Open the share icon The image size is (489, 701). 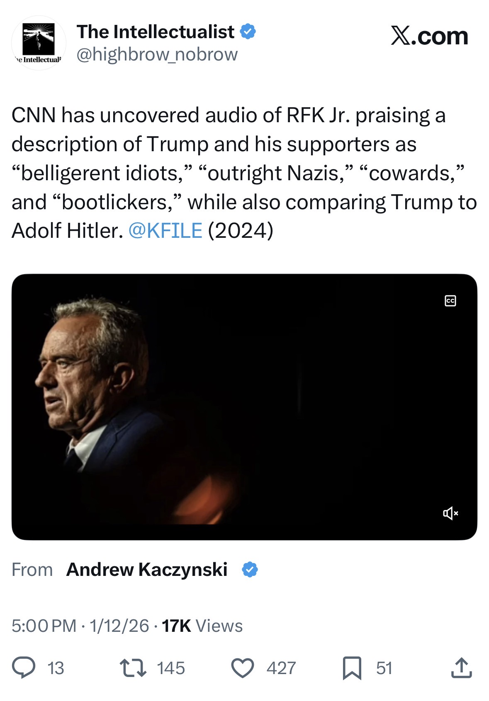(461, 667)
